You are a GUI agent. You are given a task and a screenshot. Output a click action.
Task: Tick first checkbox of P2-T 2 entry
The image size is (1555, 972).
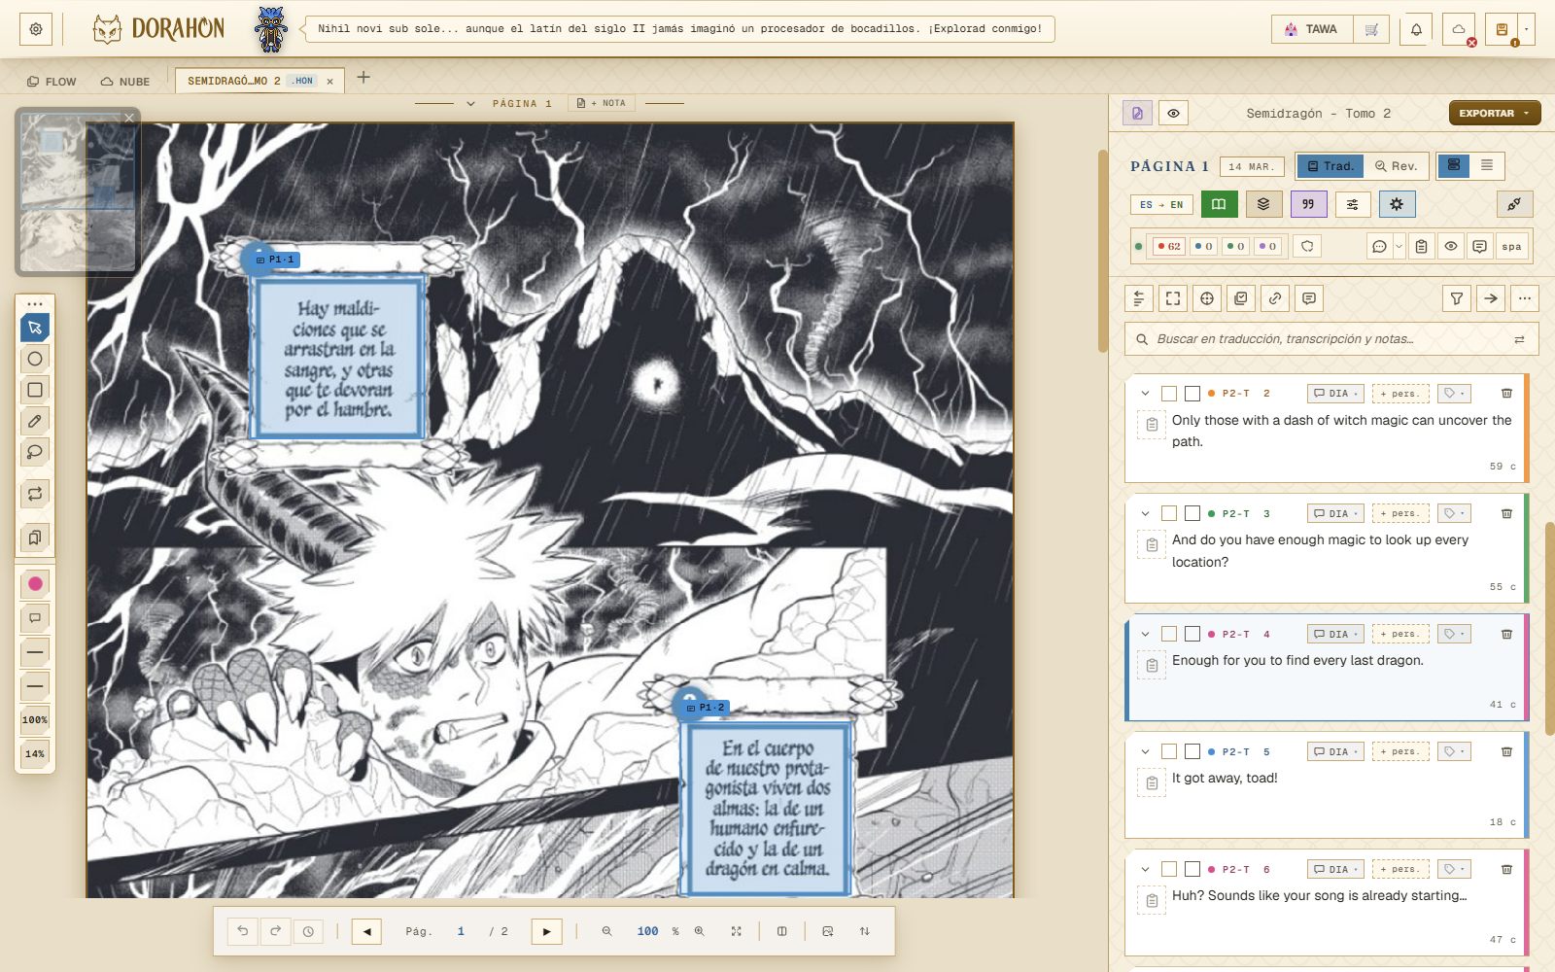click(1169, 394)
